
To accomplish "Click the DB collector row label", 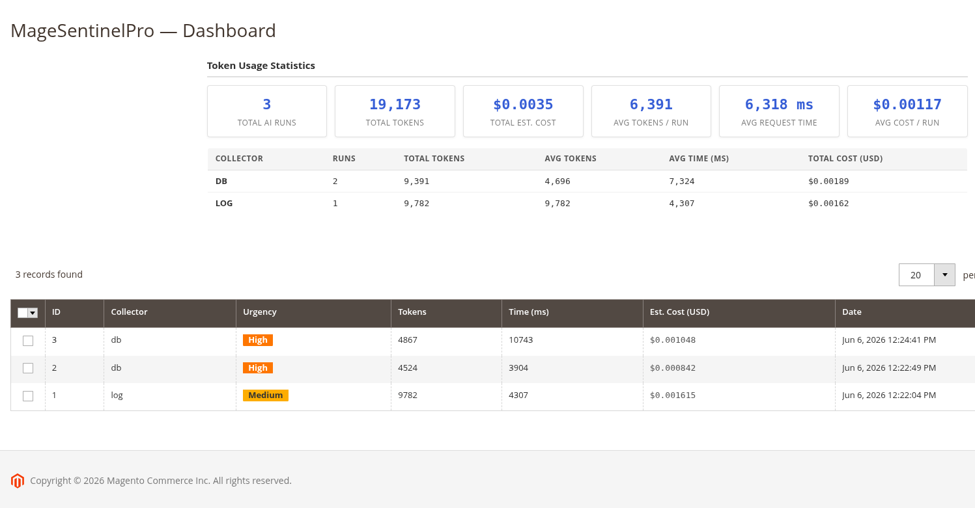I will click(x=221, y=181).
